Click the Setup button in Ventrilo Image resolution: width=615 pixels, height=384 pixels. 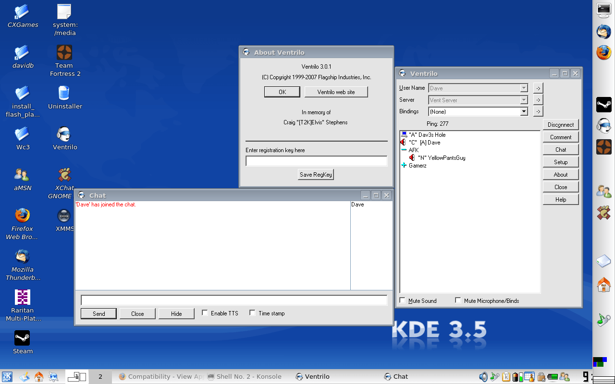[561, 162]
